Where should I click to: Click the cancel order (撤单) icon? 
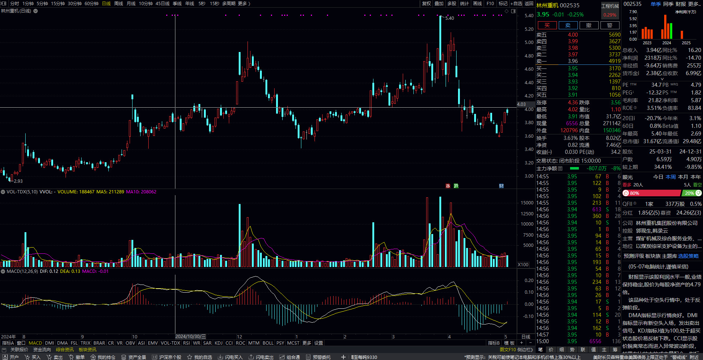(x=71, y=357)
